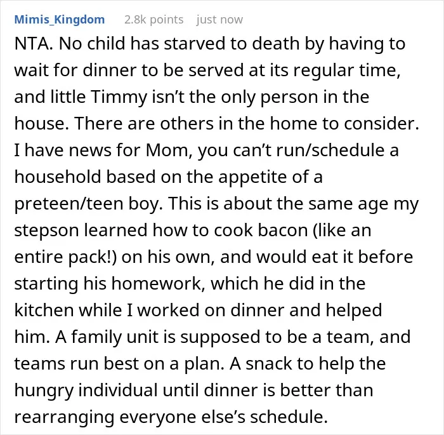This screenshot has height=435, width=444.
Task: Click the 'NTA.' verdict at comment start
Action: click(34, 44)
